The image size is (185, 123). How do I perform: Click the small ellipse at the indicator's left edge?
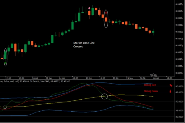pyautogui.click(x=5, y=107)
